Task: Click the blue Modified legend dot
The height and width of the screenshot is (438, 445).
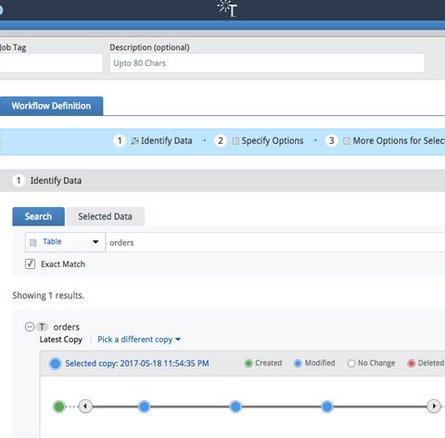Action: coord(298,363)
